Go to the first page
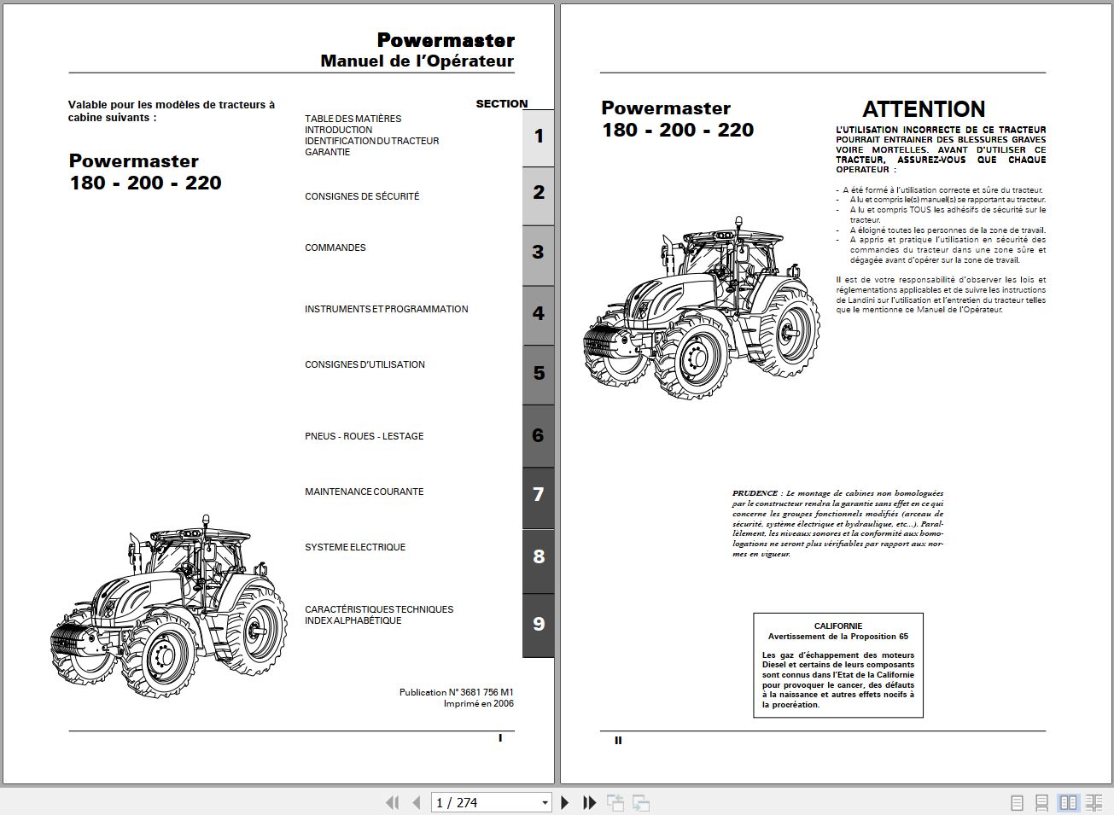 392,802
